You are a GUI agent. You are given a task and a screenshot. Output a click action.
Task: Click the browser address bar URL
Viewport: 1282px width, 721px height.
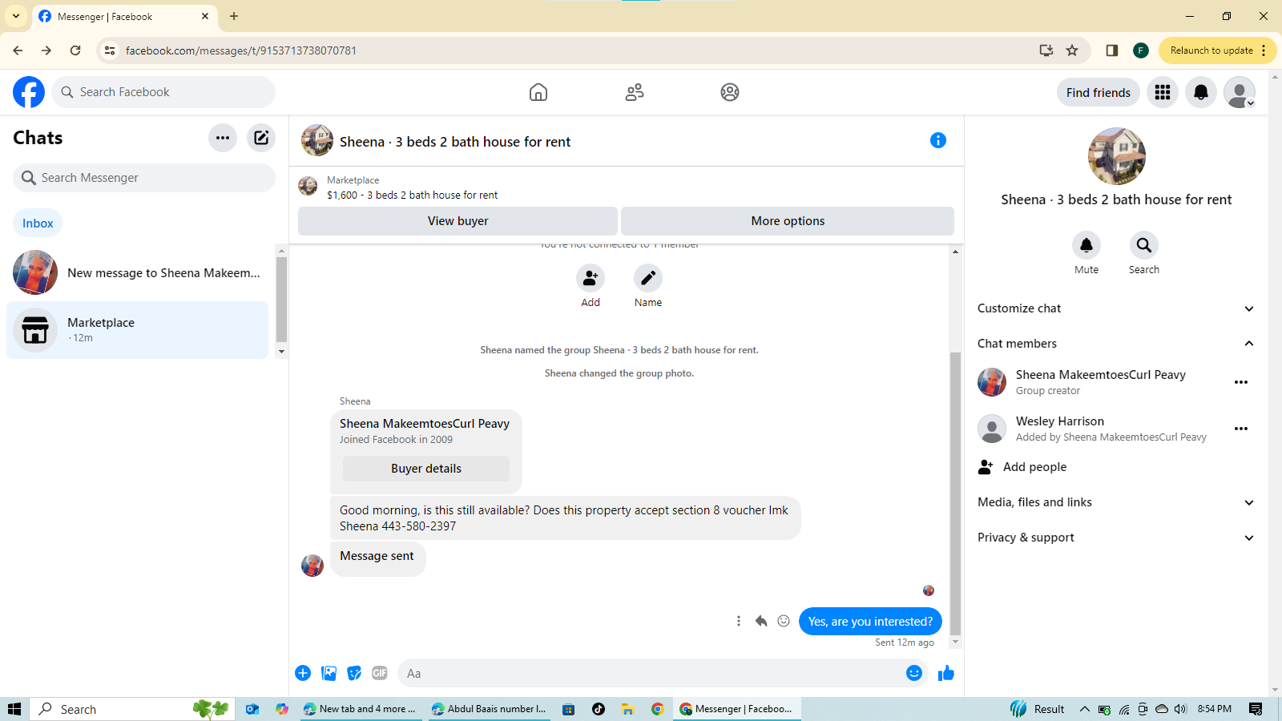241,50
